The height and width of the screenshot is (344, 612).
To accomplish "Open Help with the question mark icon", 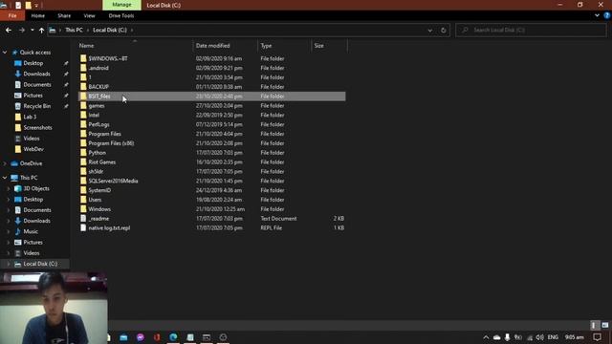I will point(607,15).
